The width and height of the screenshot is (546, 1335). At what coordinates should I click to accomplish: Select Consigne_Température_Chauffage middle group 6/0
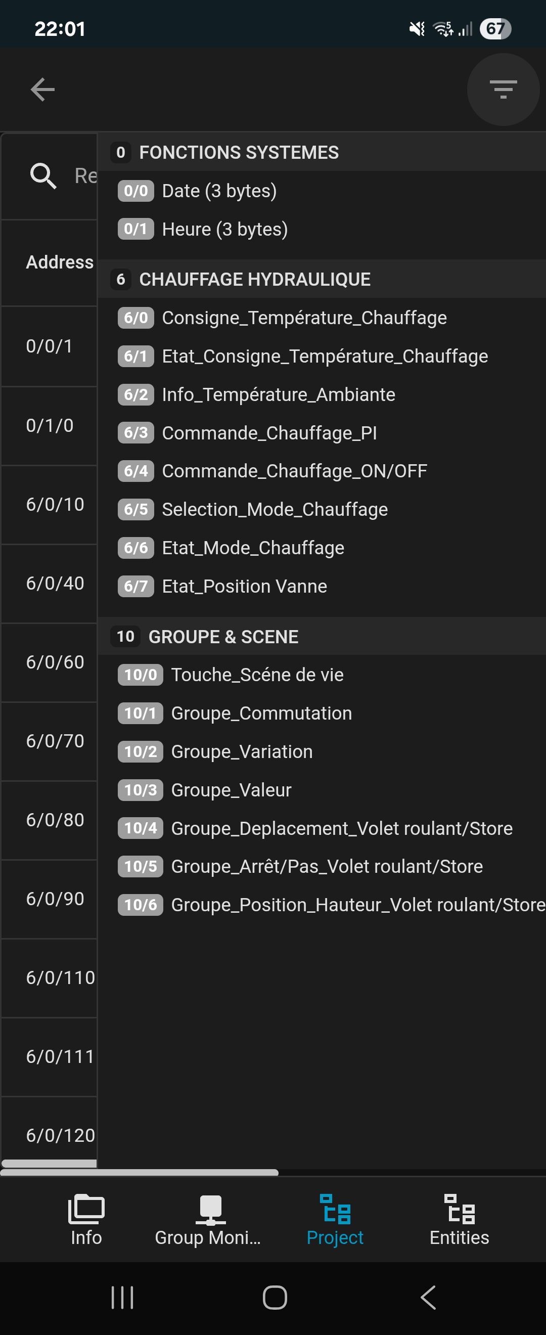[x=303, y=318]
